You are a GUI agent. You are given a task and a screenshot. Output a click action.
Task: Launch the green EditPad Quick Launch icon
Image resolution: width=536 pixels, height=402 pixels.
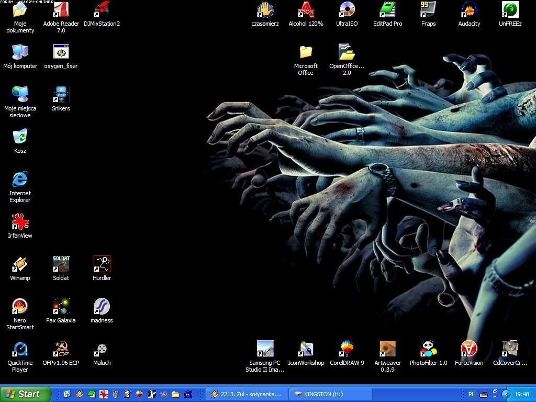pyautogui.click(x=92, y=394)
